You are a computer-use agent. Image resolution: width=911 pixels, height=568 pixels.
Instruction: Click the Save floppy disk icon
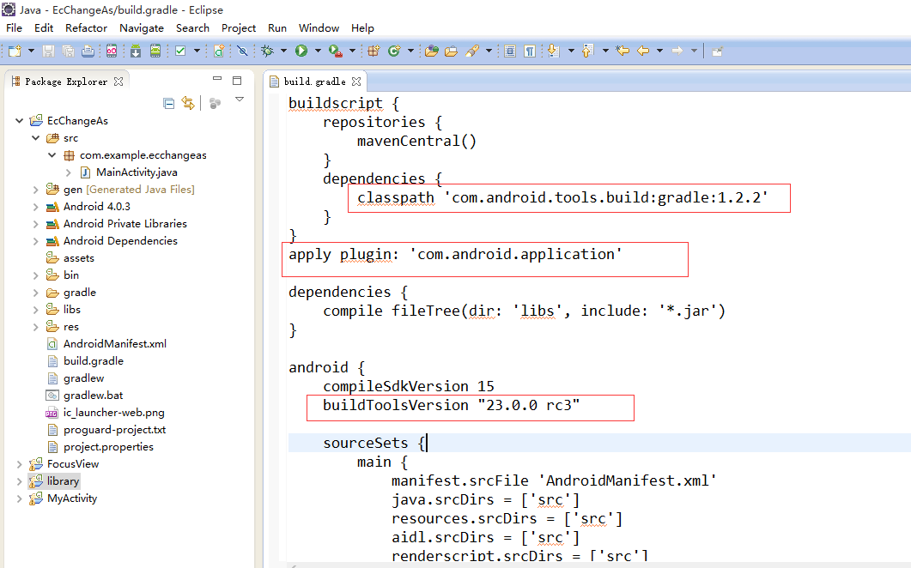tap(49, 51)
